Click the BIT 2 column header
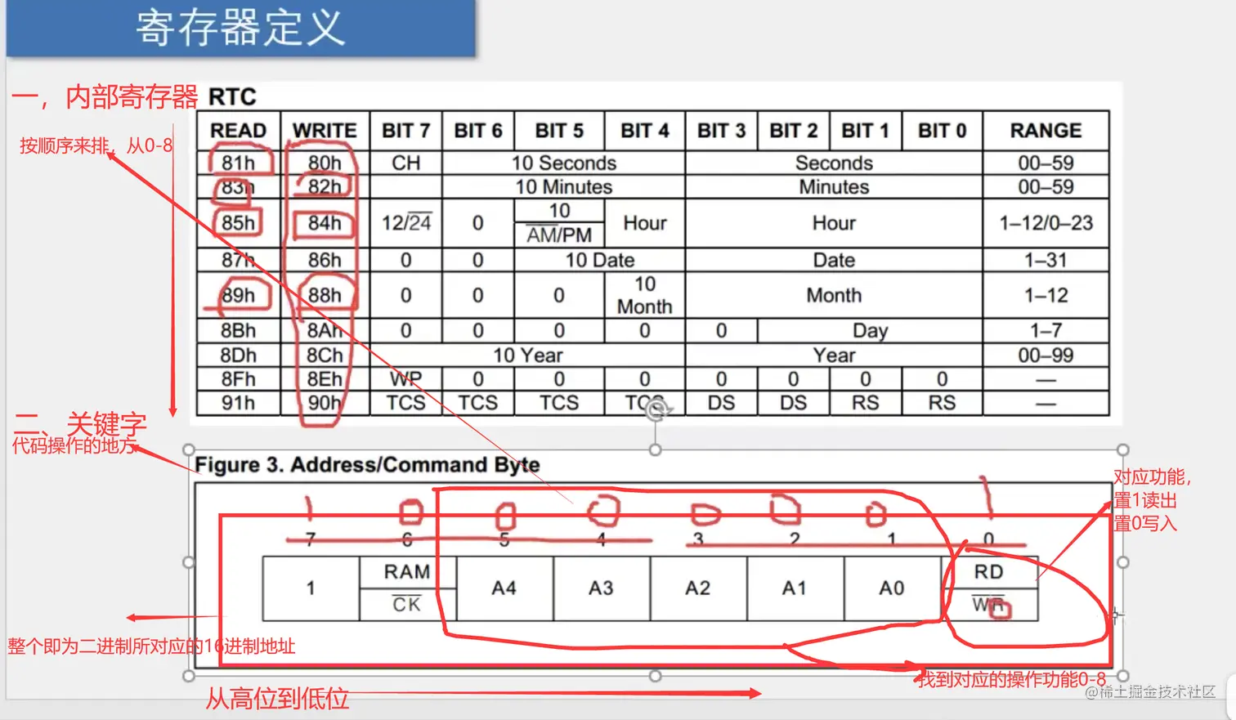Screen dimensions: 1236x720 click(793, 131)
